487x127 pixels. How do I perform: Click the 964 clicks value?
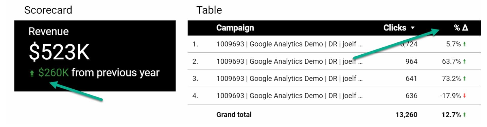[x=411, y=61]
